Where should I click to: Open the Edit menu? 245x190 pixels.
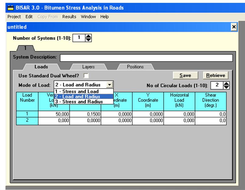29,16
